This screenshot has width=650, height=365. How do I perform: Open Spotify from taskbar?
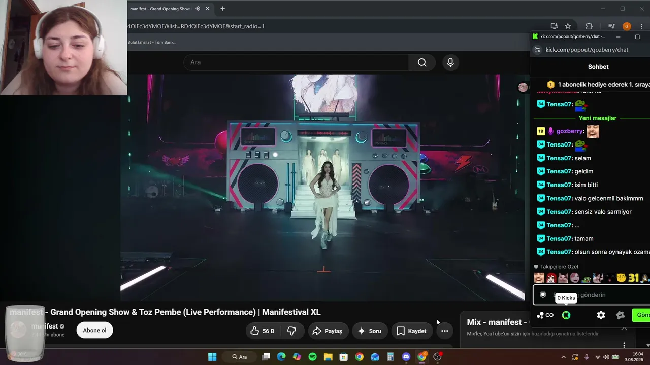[x=313, y=357]
